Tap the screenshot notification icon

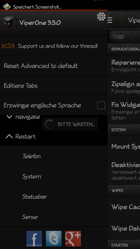[7, 7]
